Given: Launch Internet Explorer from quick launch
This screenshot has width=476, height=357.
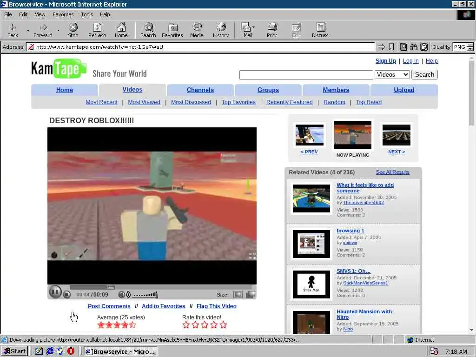Looking at the screenshot, I should coord(50,351).
